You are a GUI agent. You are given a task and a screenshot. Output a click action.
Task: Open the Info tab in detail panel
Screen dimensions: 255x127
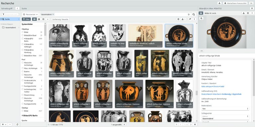202,51
